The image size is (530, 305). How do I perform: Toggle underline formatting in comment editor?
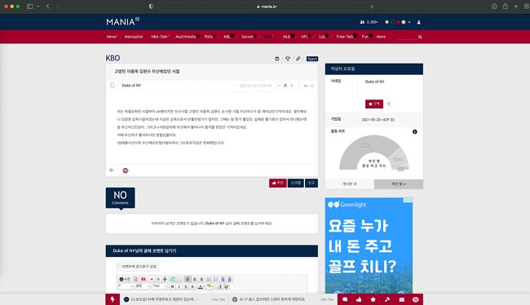coord(186,286)
